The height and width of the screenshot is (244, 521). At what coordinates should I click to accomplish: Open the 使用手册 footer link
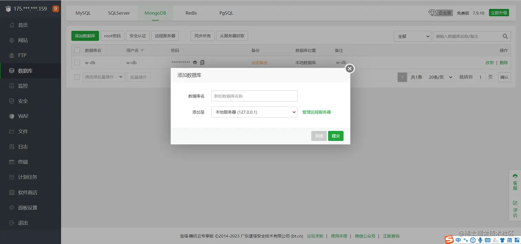(339, 236)
